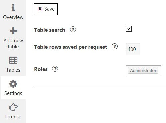
Task: Switch to the License menu label
Action: (13, 117)
